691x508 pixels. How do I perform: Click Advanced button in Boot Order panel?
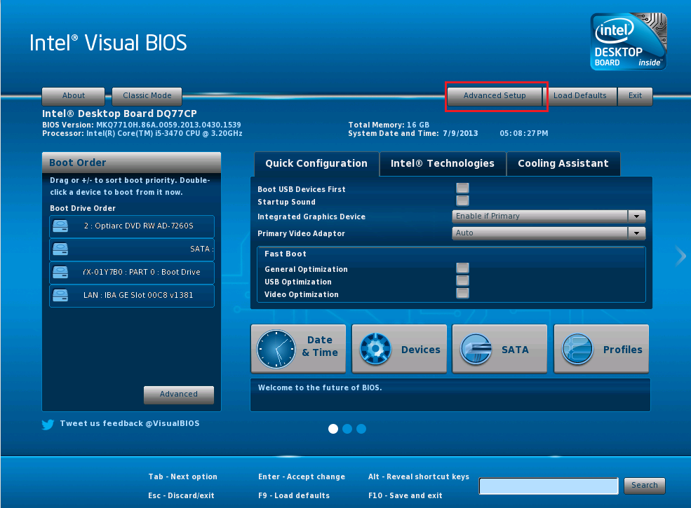coord(178,394)
